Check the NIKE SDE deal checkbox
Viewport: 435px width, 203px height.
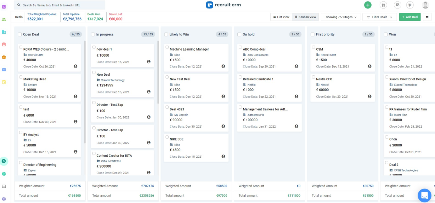click(x=167, y=137)
